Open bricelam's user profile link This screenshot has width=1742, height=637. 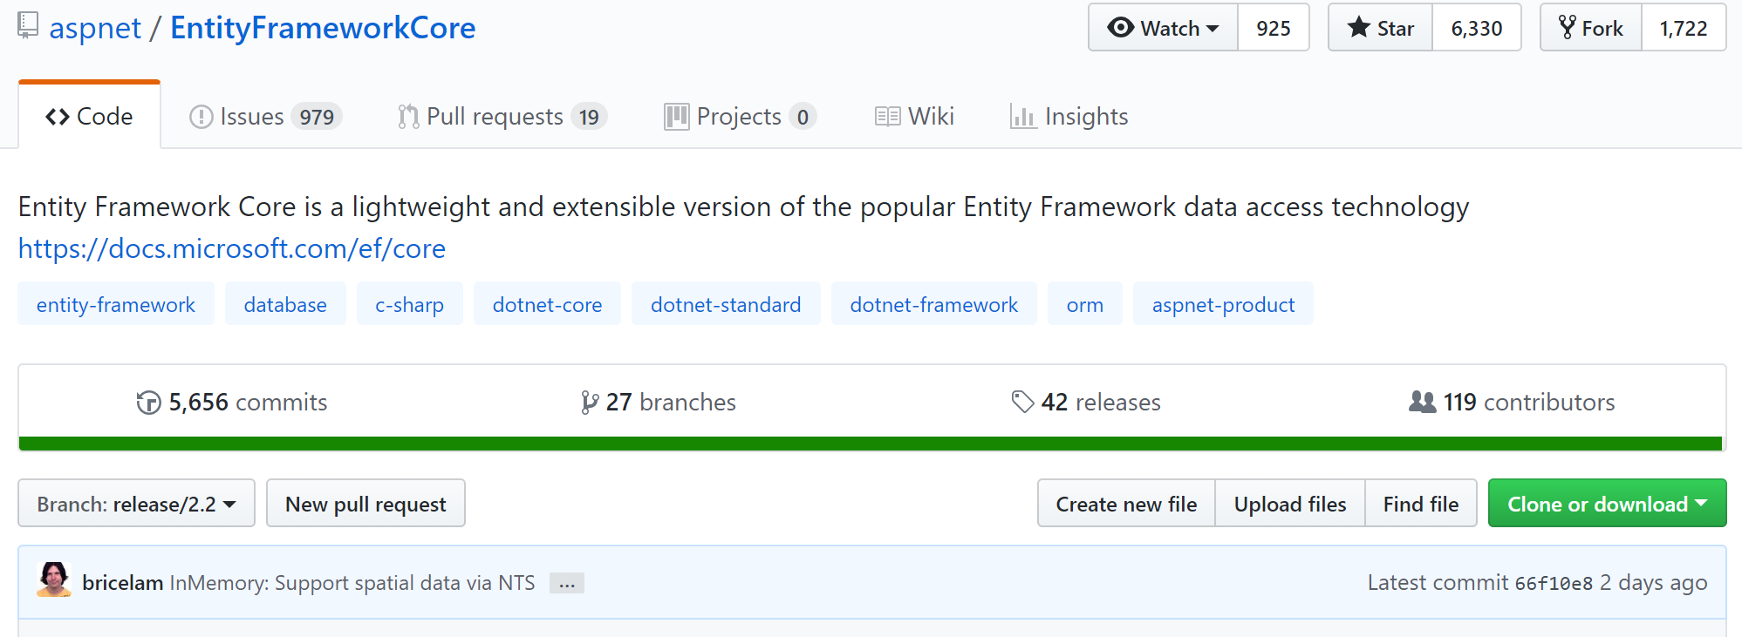click(x=122, y=583)
